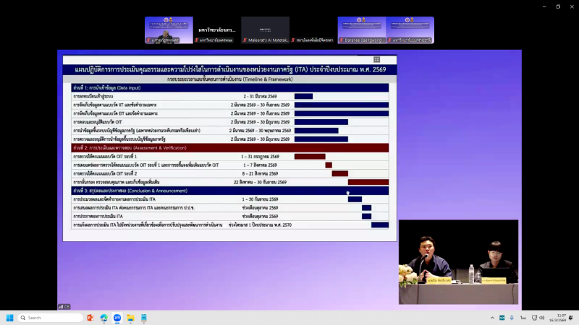Viewport: 579px width, 325px height.
Task: Select Maleerat's AI Notetaker participant tile
Action: tap(265, 30)
